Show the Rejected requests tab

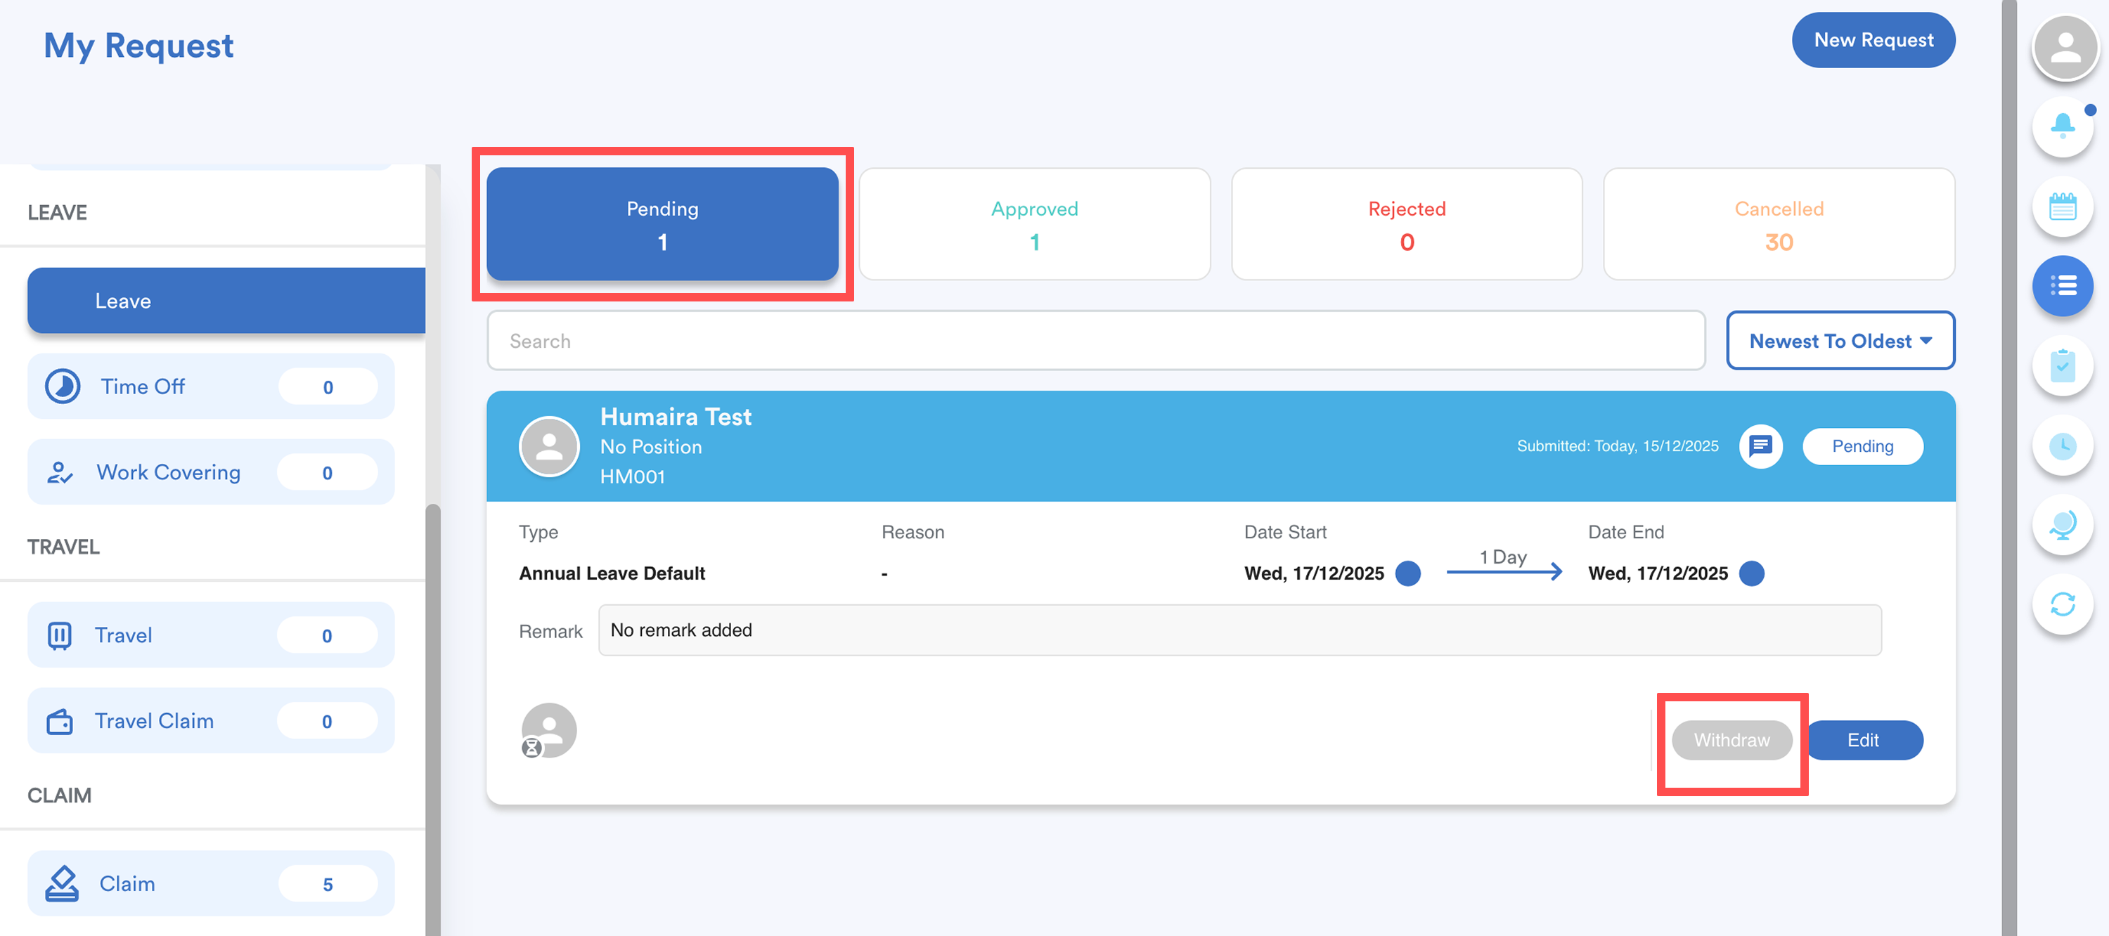coord(1406,224)
